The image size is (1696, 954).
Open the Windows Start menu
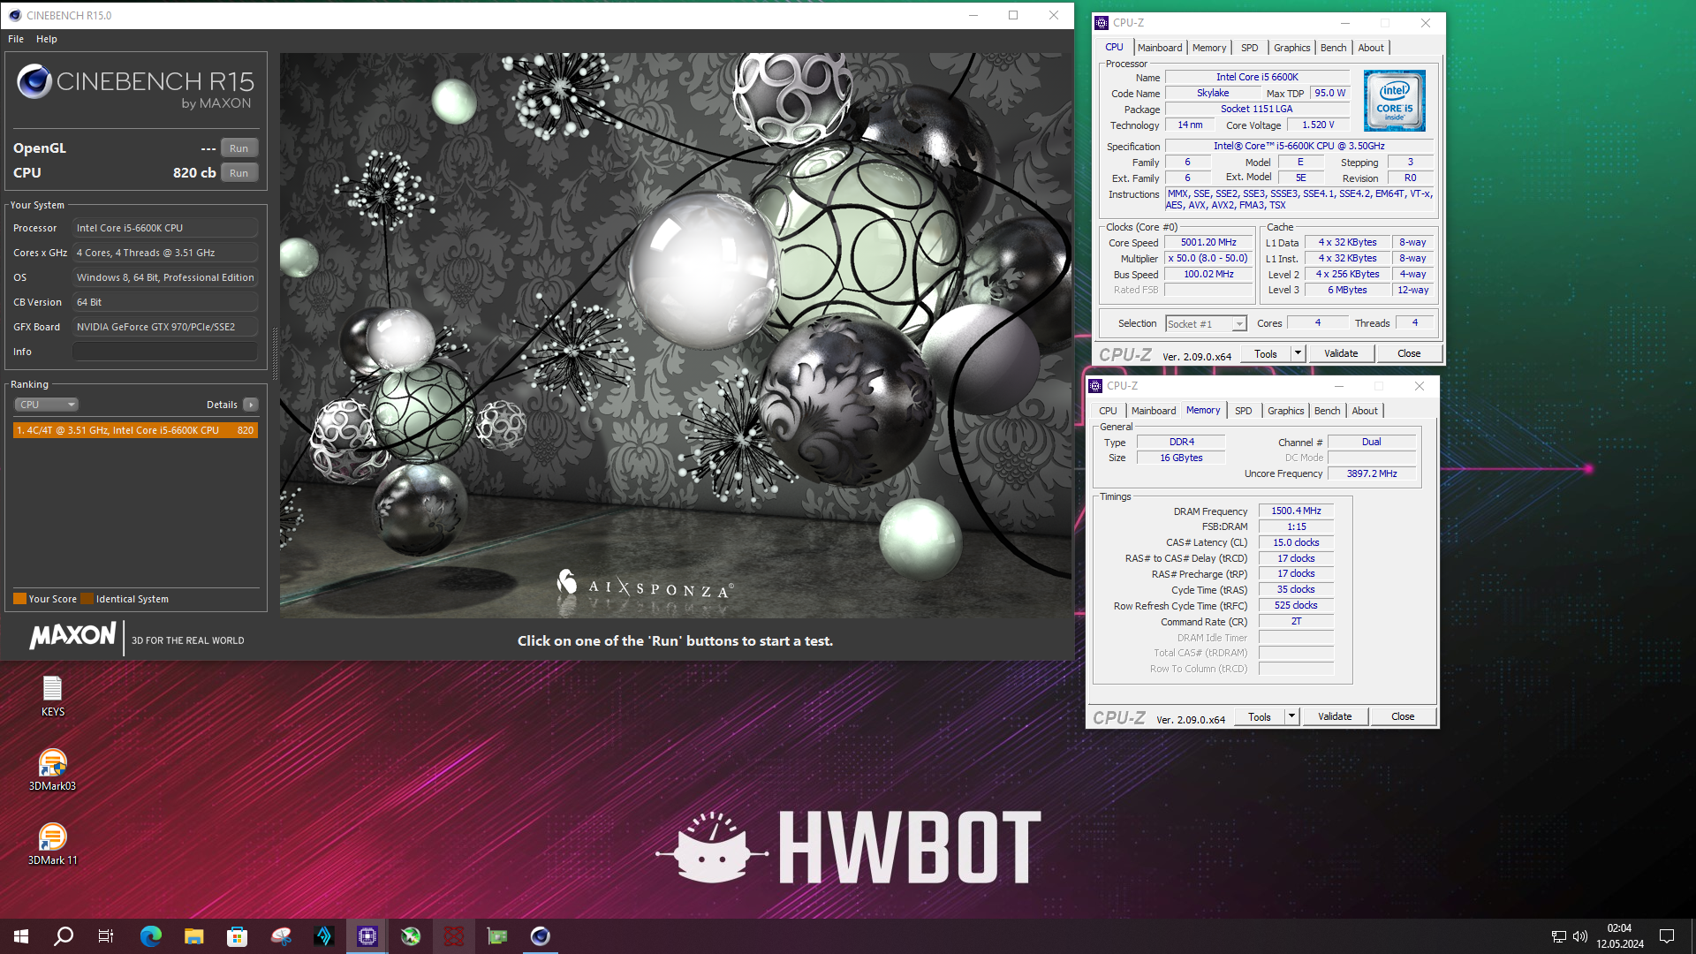click(21, 936)
